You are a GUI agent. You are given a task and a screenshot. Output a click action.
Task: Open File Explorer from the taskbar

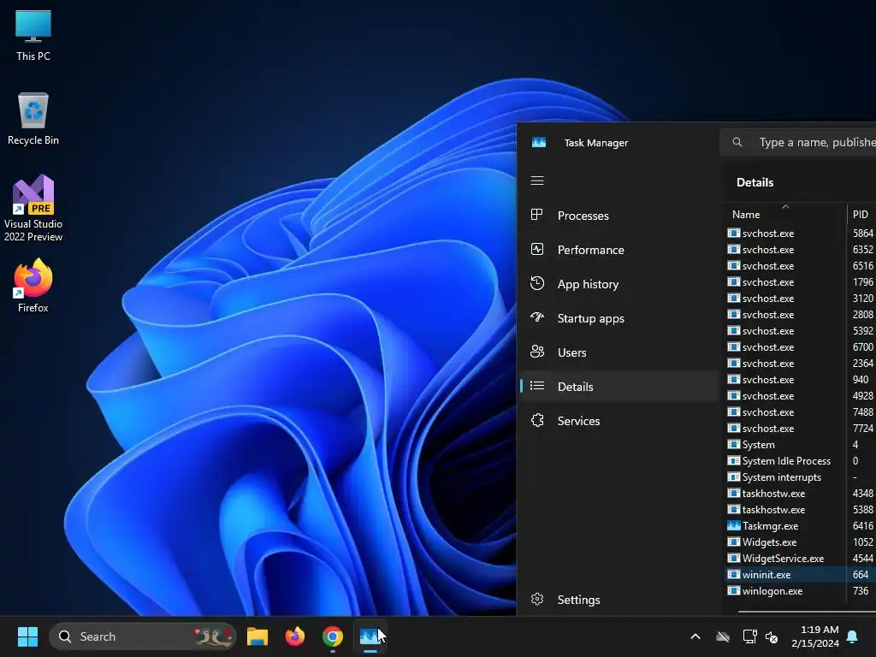click(x=257, y=636)
